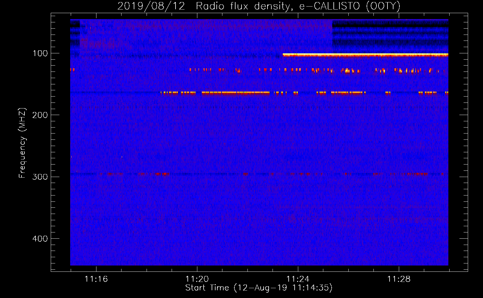Image resolution: width=483 pixels, height=298 pixels.
Task: Click the 11:20 time tick label
Action: [197, 279]
